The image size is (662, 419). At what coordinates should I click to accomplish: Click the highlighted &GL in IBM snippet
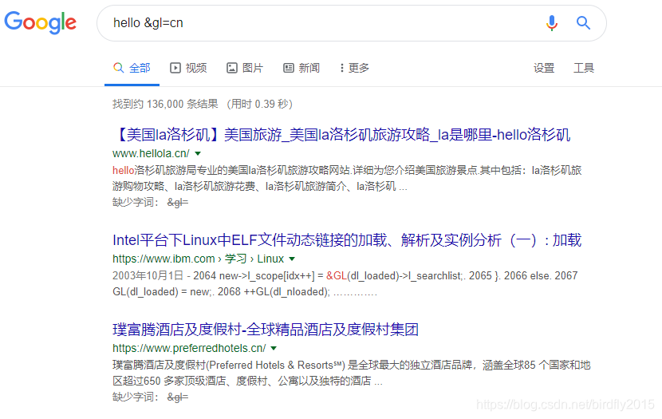click(x=337, y=275)
